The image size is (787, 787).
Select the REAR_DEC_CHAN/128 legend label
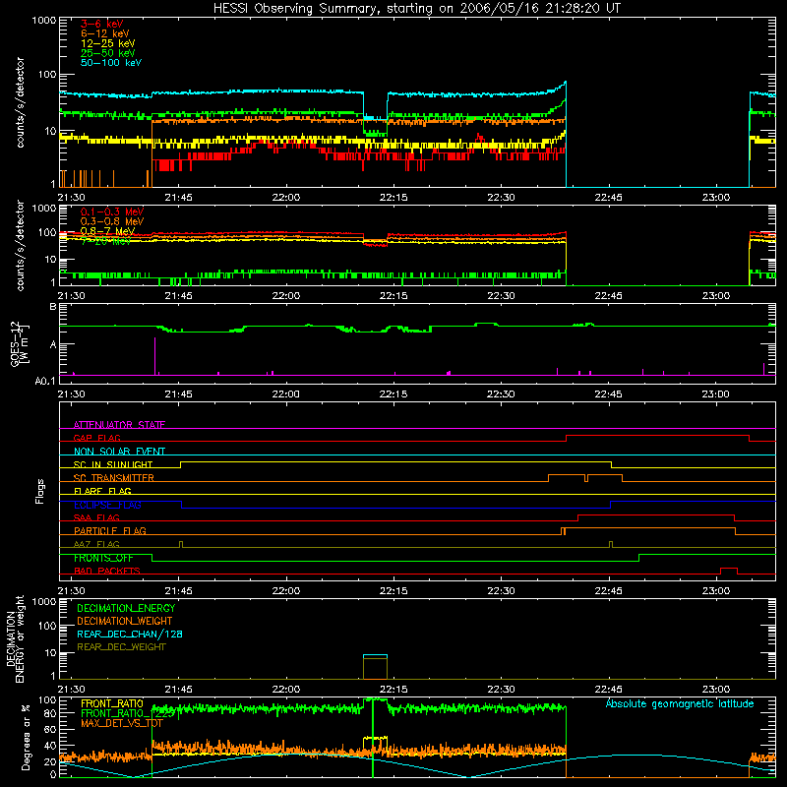[130, 635]
